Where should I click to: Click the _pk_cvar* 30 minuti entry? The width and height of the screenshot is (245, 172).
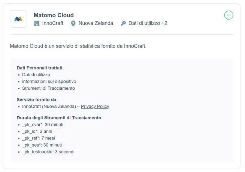[x=42, y=125]
